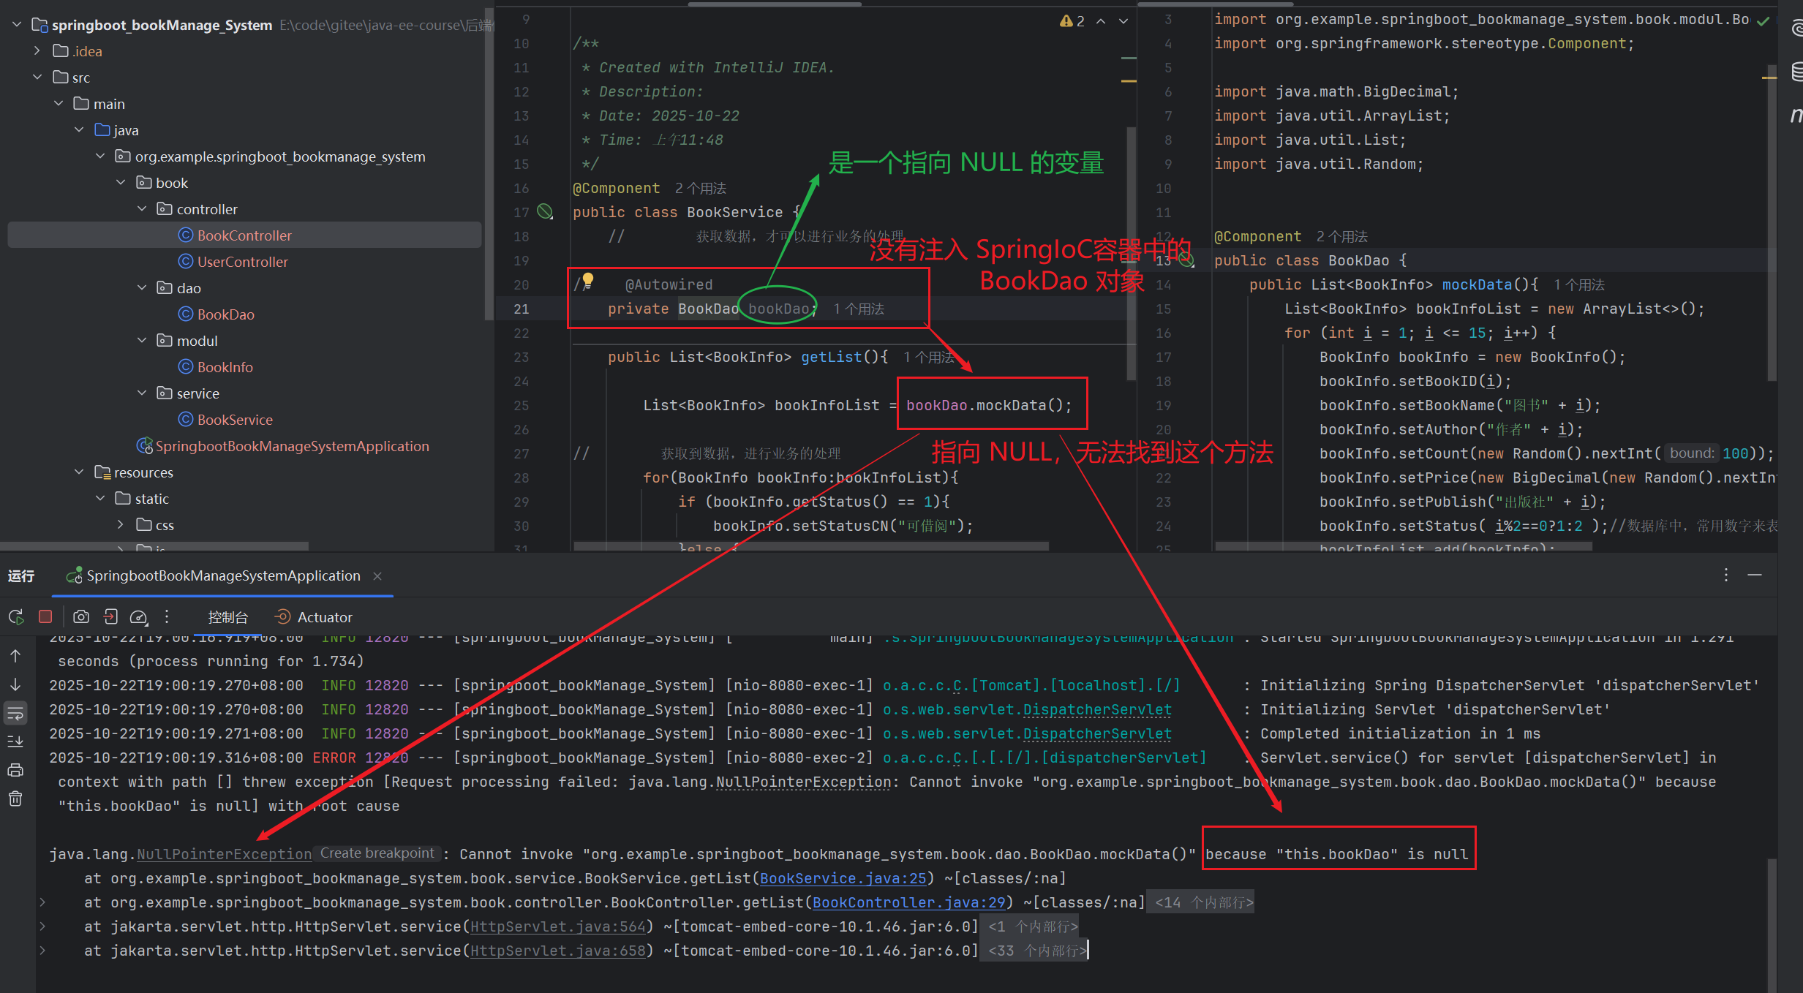The image size is (1803, 993).
Task: Click the profiler gauge icon
Action: coord(138,617)
